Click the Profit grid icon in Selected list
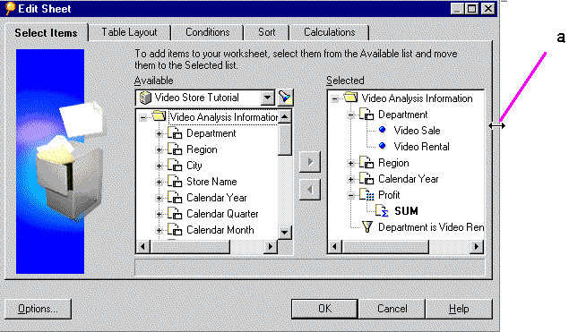The height and width of the screenshot is (332, 569). tap(366, 195)
